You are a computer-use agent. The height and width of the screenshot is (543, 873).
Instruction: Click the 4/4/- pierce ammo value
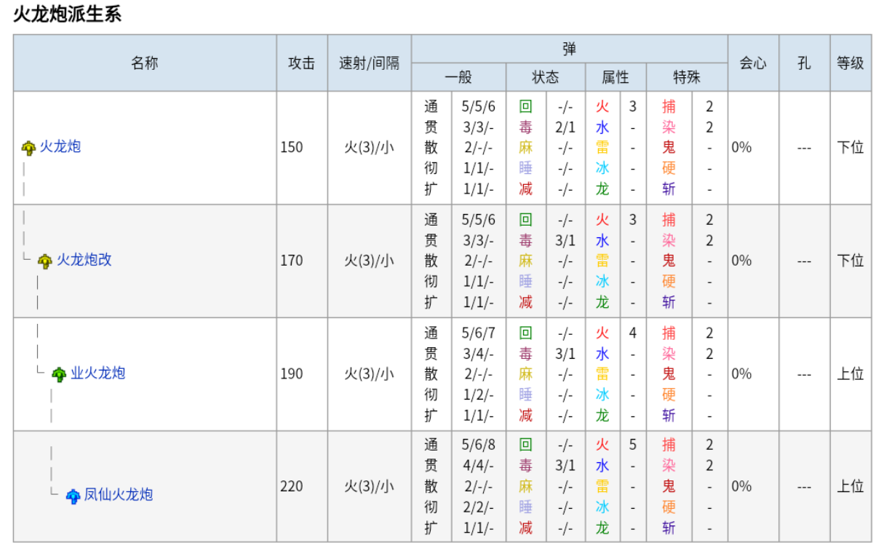pyautogui.click(x=478, y=465)
